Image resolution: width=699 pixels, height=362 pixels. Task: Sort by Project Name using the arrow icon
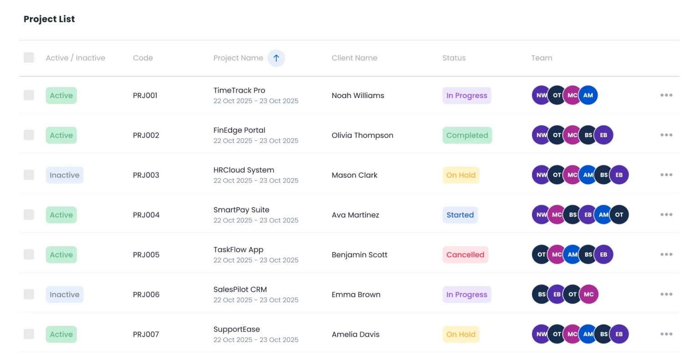click(276, 58)
